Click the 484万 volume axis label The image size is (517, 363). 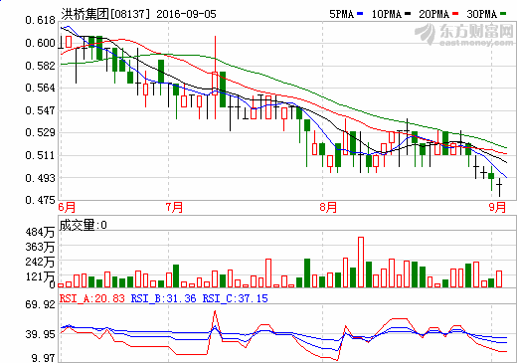click(x=40, y=232)
